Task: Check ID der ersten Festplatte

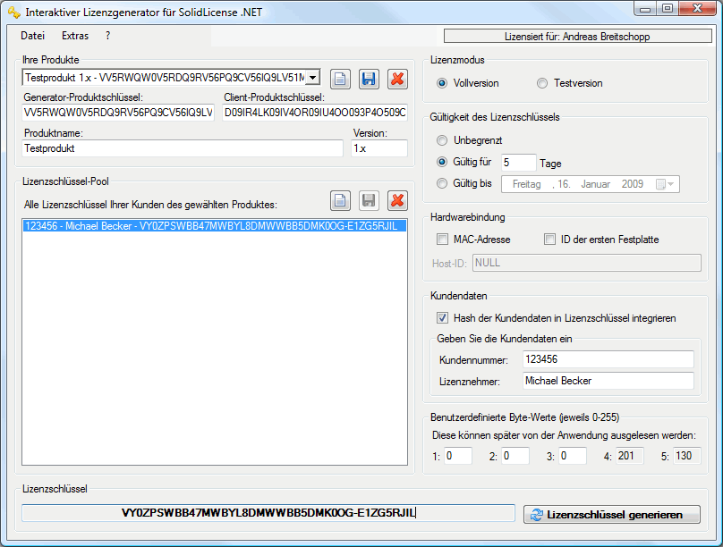Action: pyautogui.click(x=549, y=239)
